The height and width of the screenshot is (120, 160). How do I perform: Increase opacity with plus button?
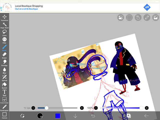[x=147, y=108]
